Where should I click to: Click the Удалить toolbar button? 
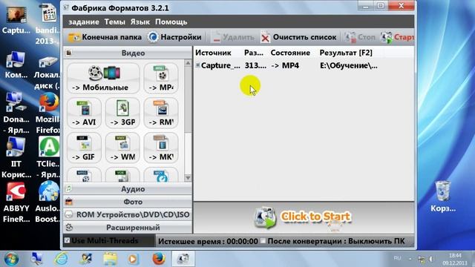pyautogui.click(x=232, y=37)
